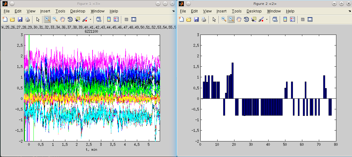Save Figure 1 using the floppy disk icon
352x157 pixels.
tap(20, 19)
